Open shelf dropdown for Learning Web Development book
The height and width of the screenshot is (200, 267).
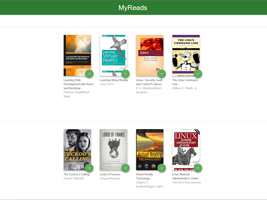click(x=89, y=74)
